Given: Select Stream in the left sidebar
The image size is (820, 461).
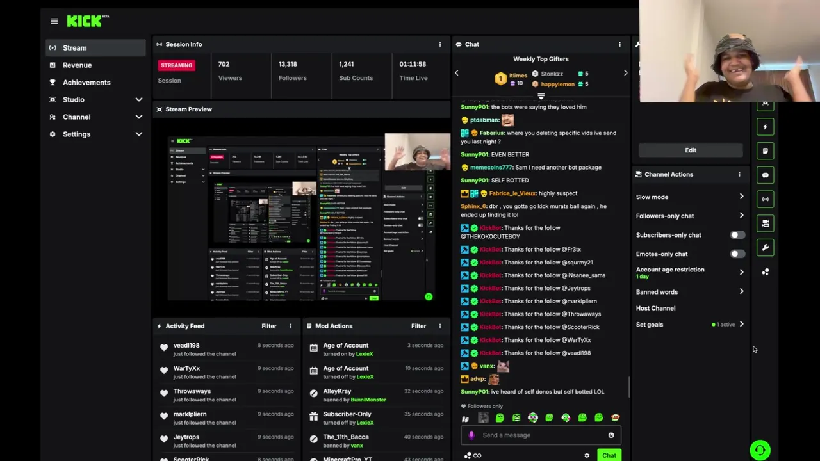Looking at the screenshot, I should (x=95, y=48).
